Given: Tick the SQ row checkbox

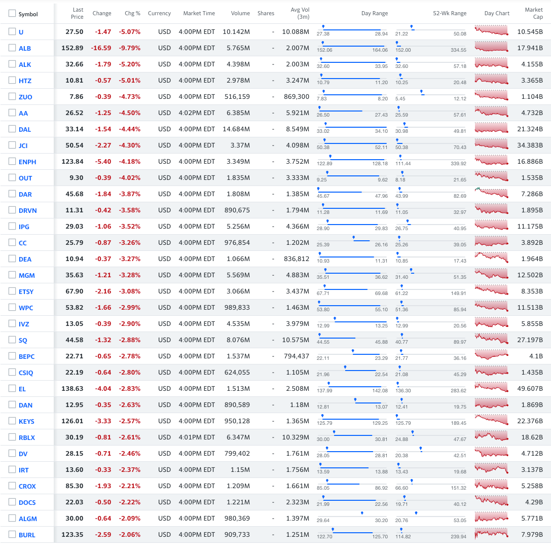Looking at the screenshot, I should (x=12, y=340).
